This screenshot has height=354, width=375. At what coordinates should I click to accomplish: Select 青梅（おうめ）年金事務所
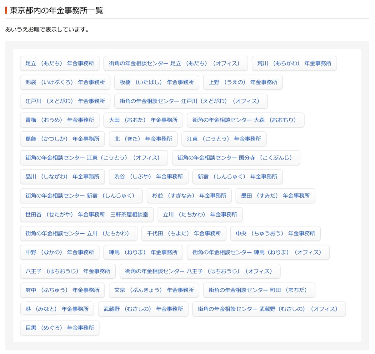59,120
